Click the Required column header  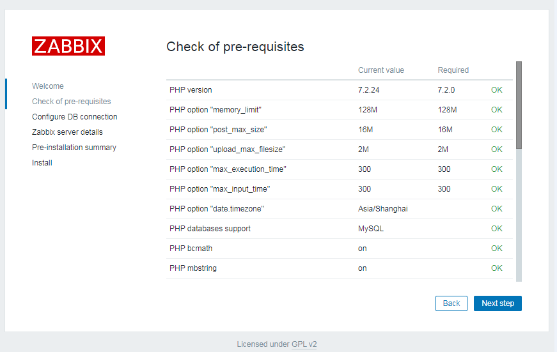pos(453,70)
